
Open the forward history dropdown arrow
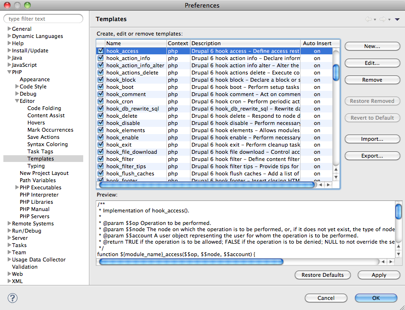click(x=389, y=20)
